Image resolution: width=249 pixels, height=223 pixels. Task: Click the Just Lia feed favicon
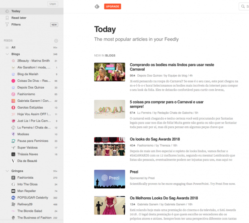click(13, 121)
